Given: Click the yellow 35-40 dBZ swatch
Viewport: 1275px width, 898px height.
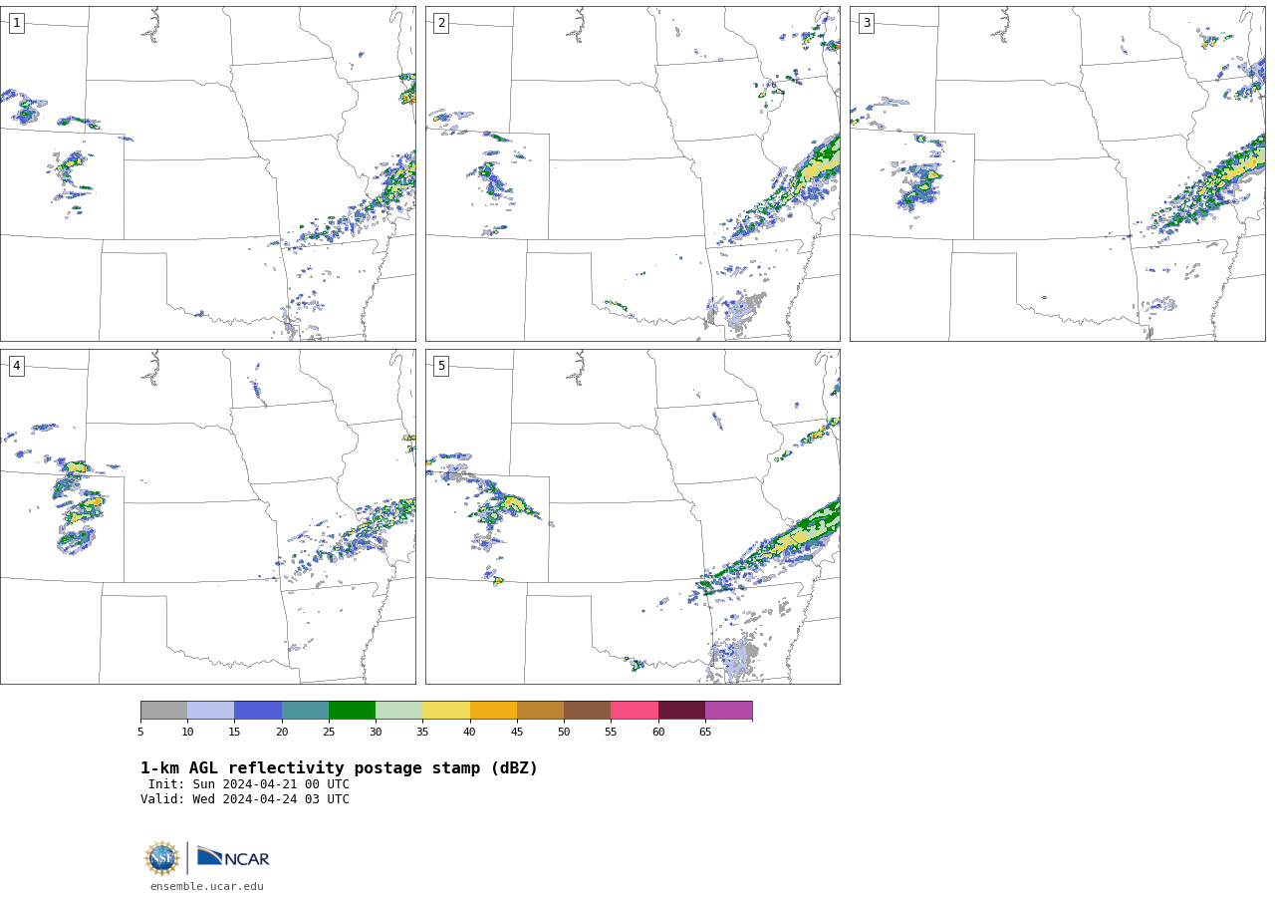Looking at the screenshot, I should click(446, 711).
